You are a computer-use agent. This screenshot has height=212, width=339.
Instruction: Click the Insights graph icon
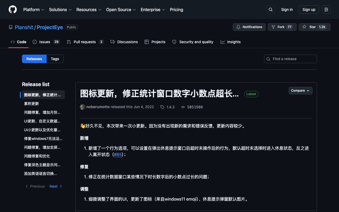(x=223, y=42)
